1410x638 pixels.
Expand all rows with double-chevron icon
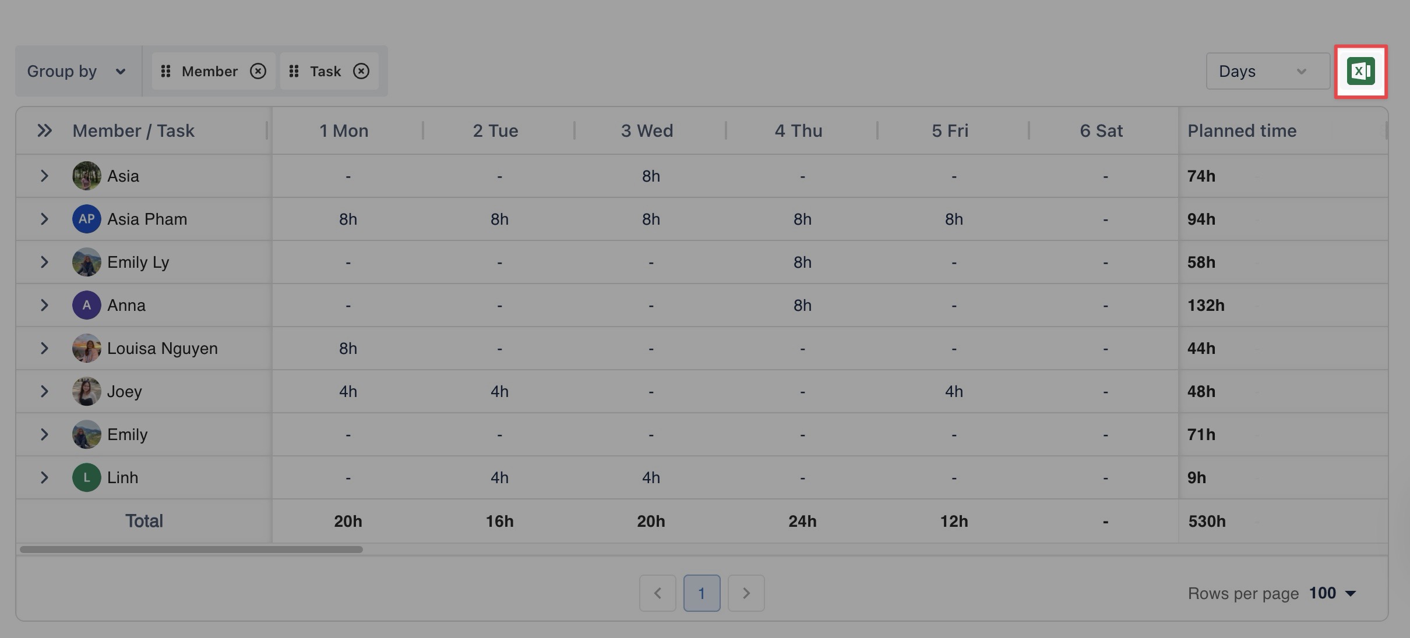(44, 130)
